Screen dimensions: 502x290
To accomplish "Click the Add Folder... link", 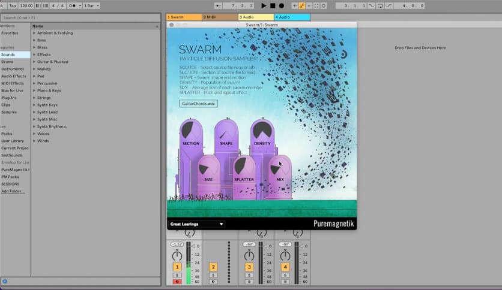I will point(13,191).
